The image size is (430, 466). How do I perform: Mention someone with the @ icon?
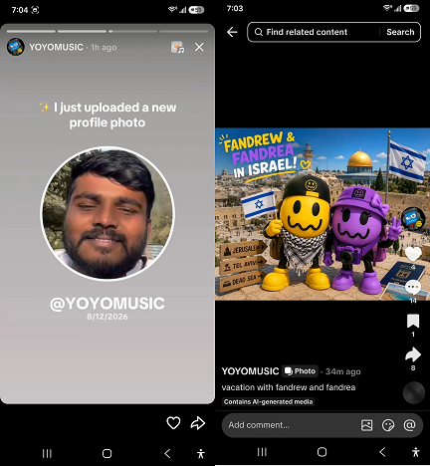(410, 425)
